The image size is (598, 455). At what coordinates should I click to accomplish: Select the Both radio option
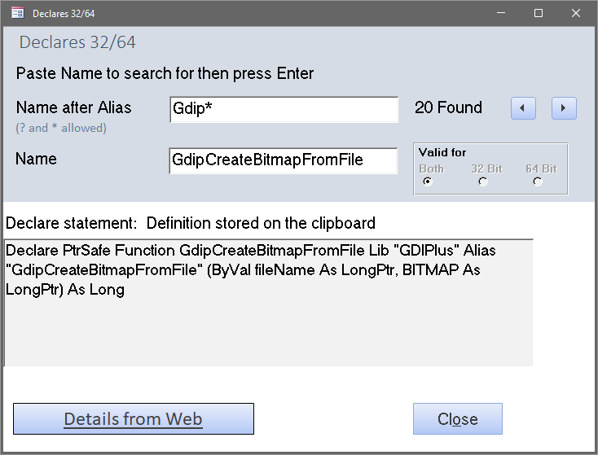click(x=428, y=182)
